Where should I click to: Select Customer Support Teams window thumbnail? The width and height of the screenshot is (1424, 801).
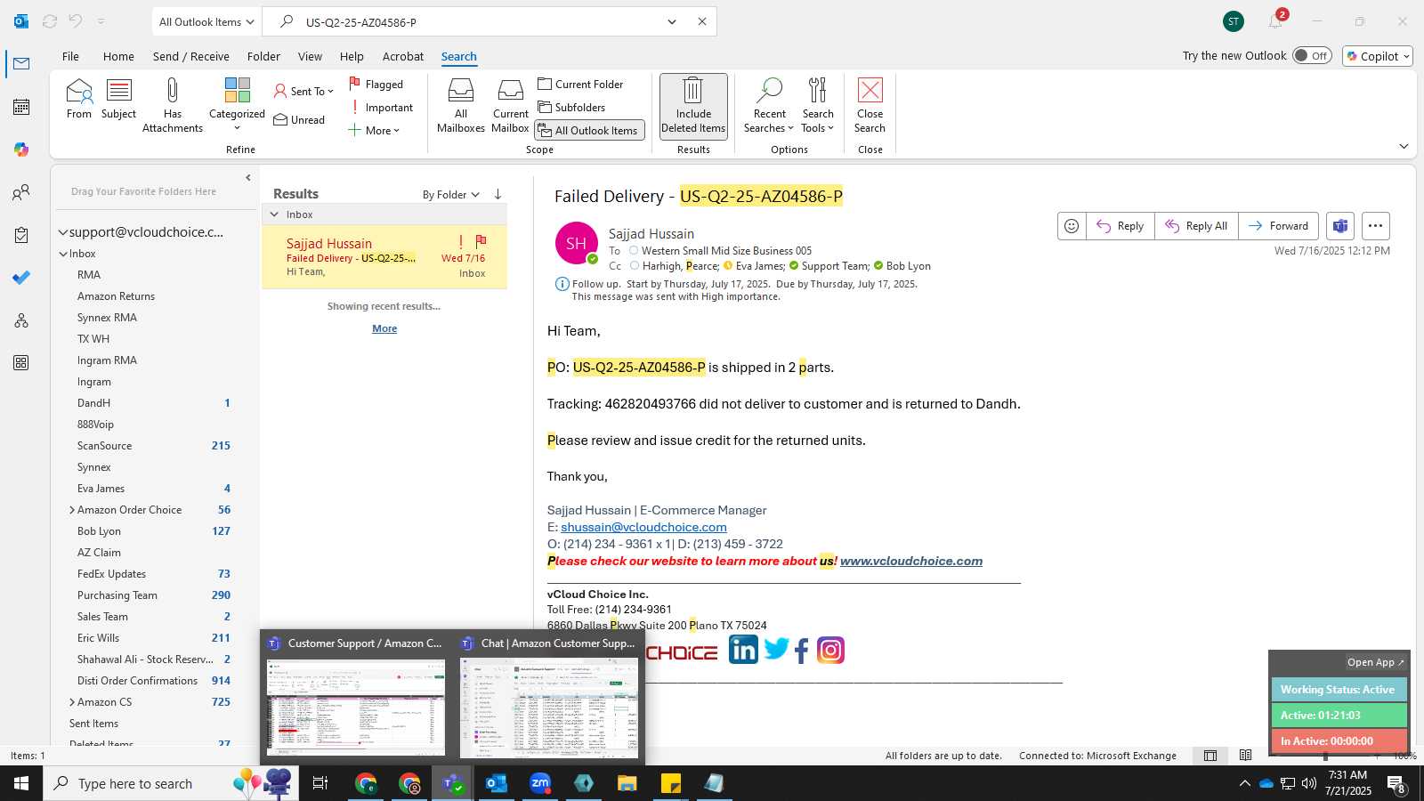coord(356,697)
